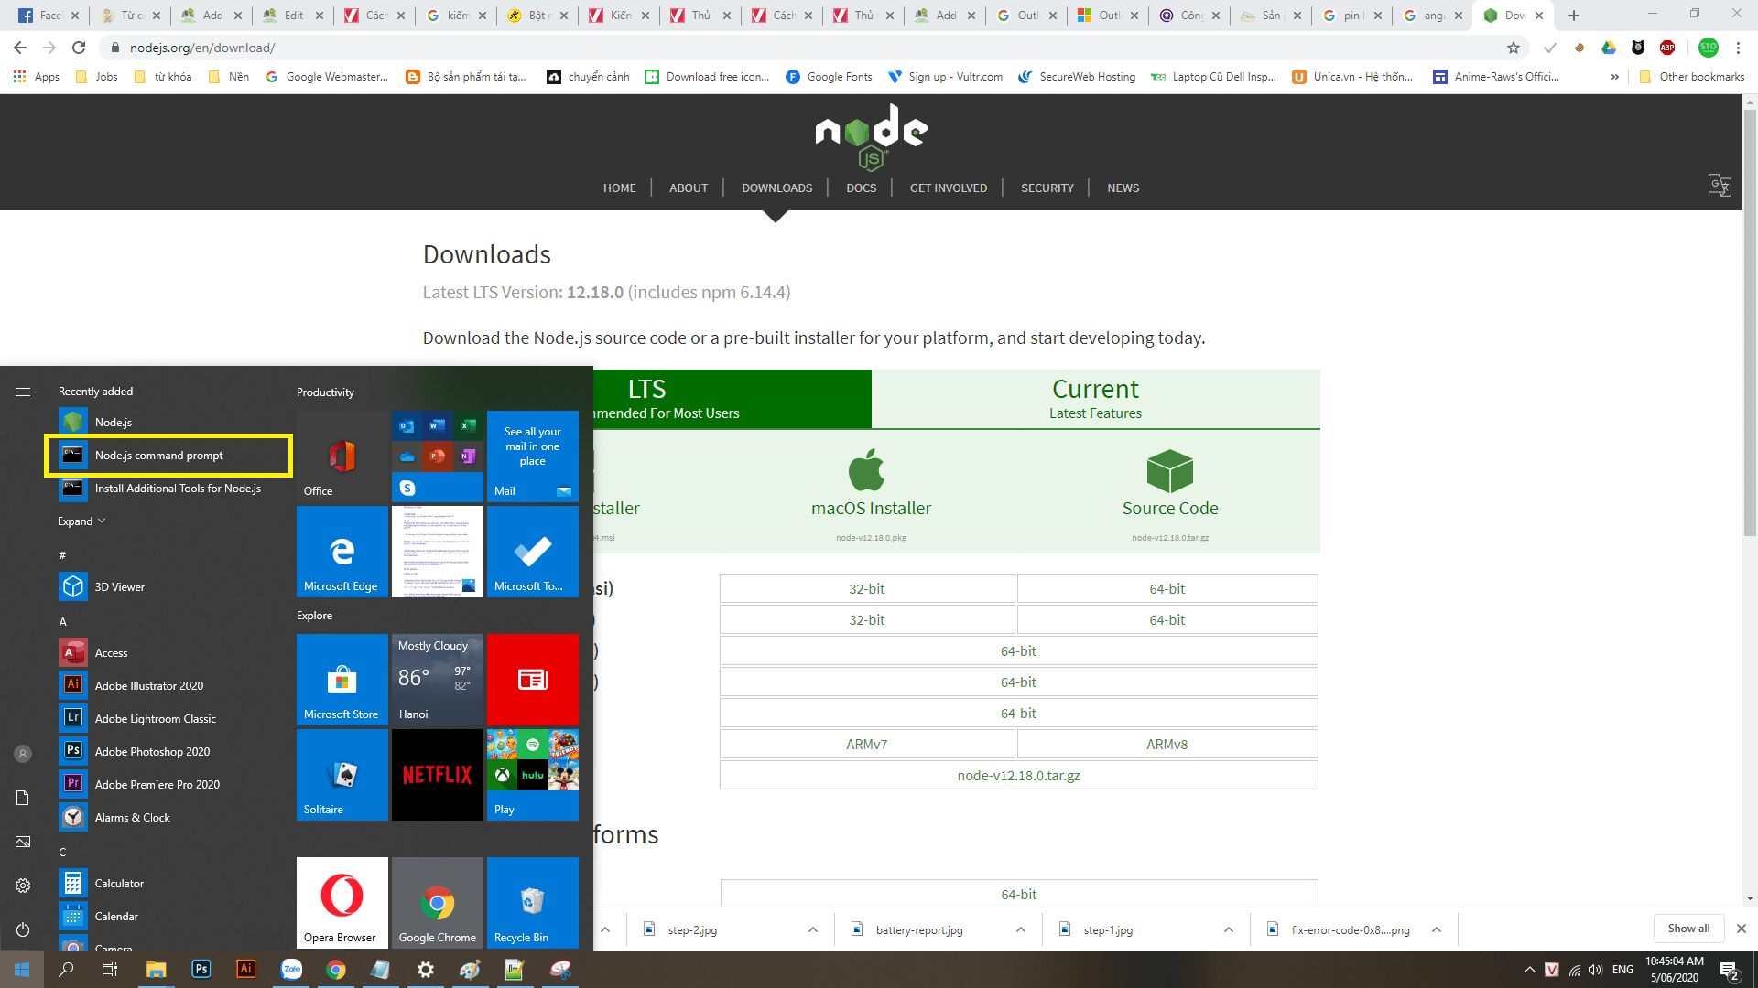Switch to the Current Latest Features tab

(1095, 399)
